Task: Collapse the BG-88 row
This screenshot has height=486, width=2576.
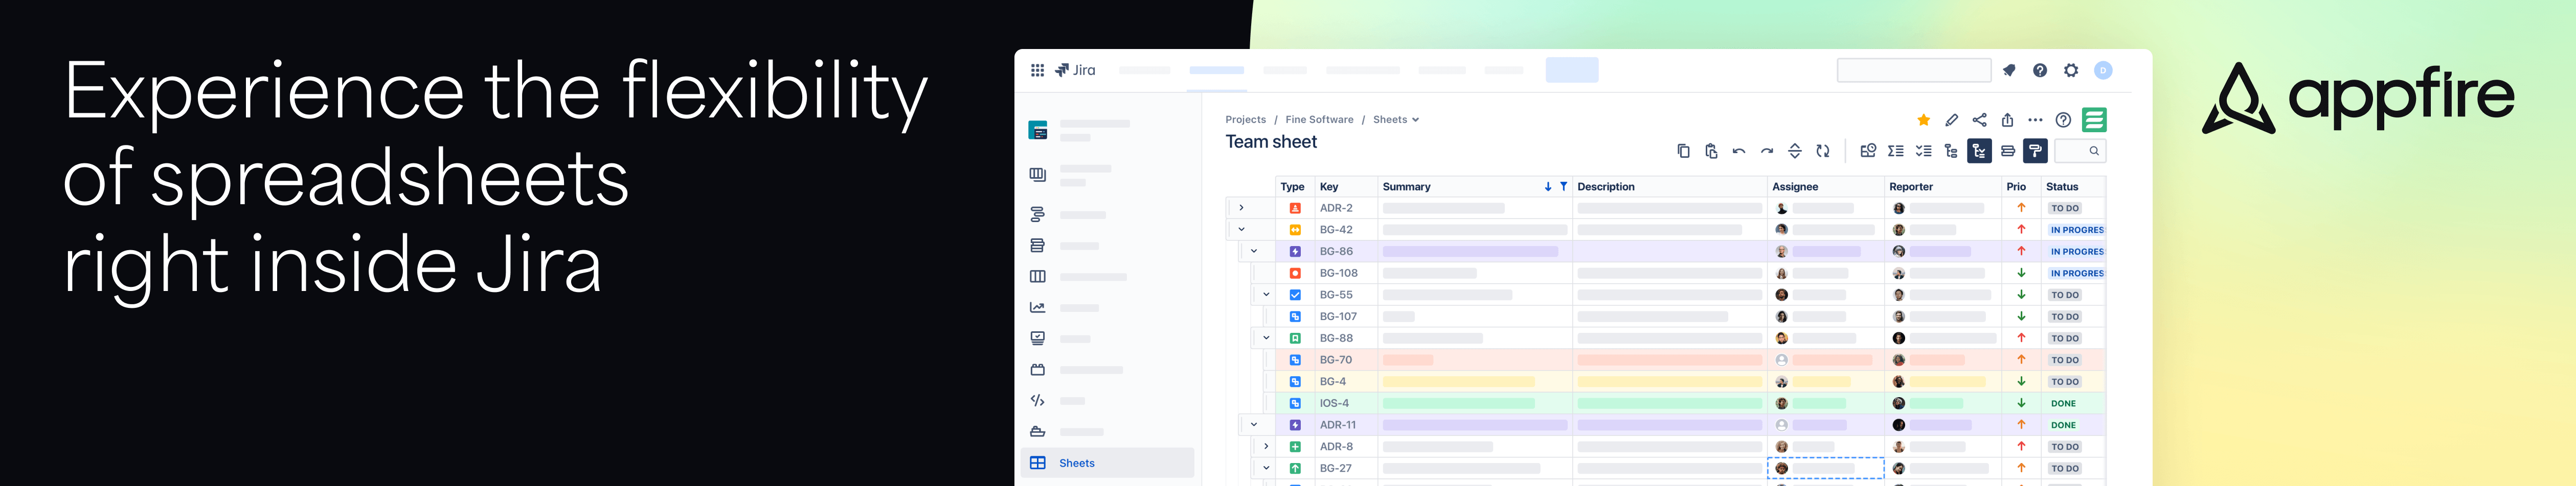Action: [1266, 337]
